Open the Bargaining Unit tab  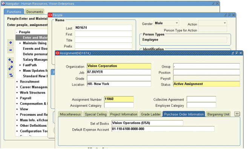tap(218, 114)
